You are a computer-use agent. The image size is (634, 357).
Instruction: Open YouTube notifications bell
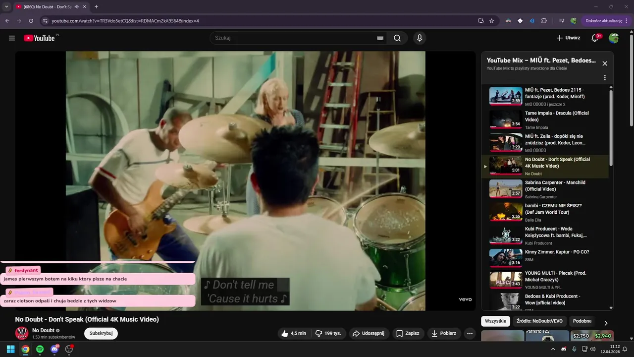pyautogui.click(x=595, y=38)
